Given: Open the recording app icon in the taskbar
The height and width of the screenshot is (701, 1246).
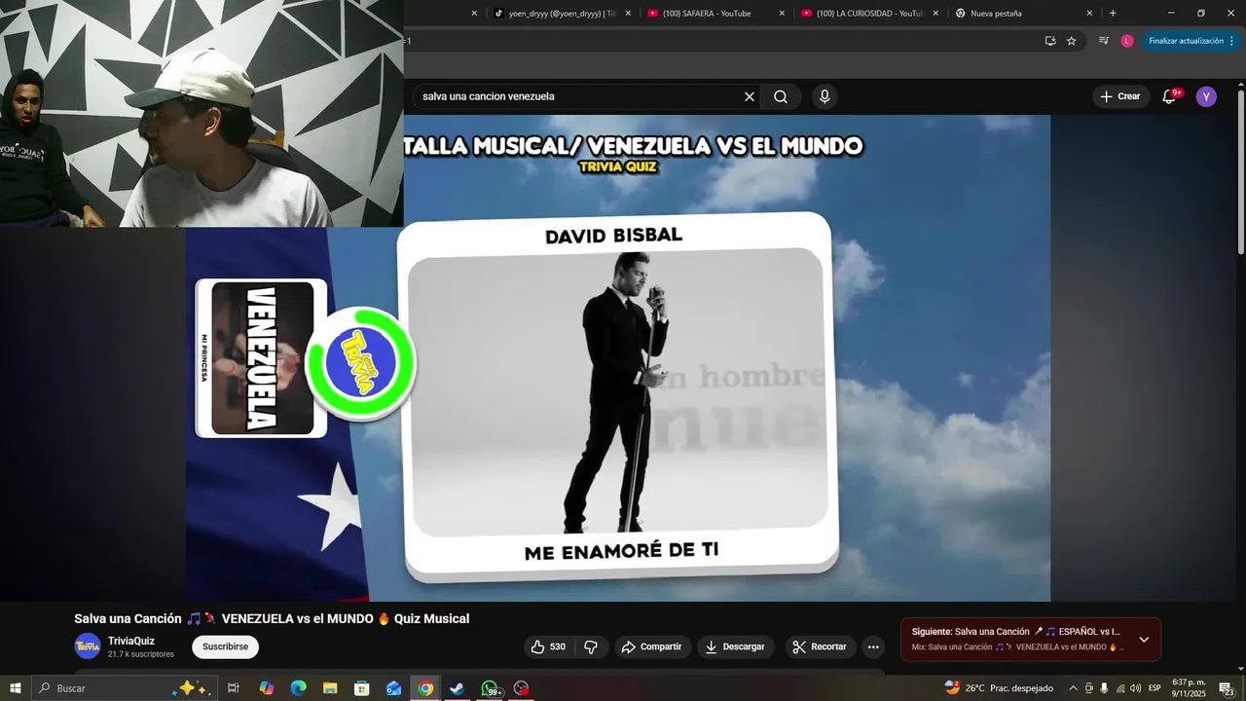Looking at the screenshot, I should [x=522, y=688].
